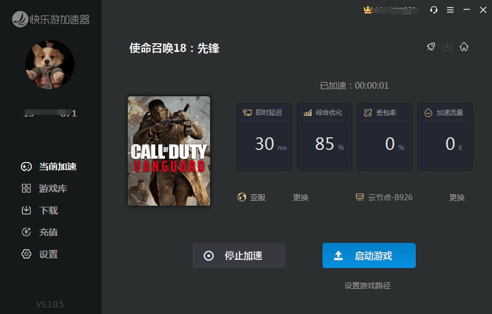This screenshot has height=314, width=492.
Task: Click the broken link icon in 丢包率
Action: (x=367, y=113)
